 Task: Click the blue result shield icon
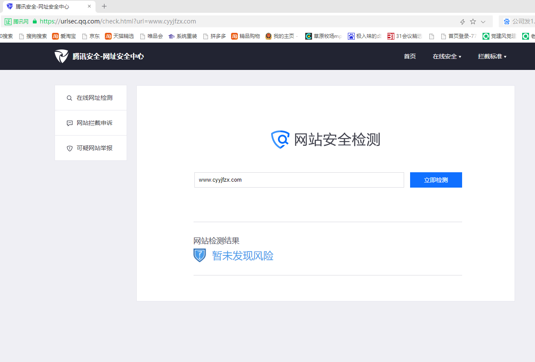(x=200, y=255)
